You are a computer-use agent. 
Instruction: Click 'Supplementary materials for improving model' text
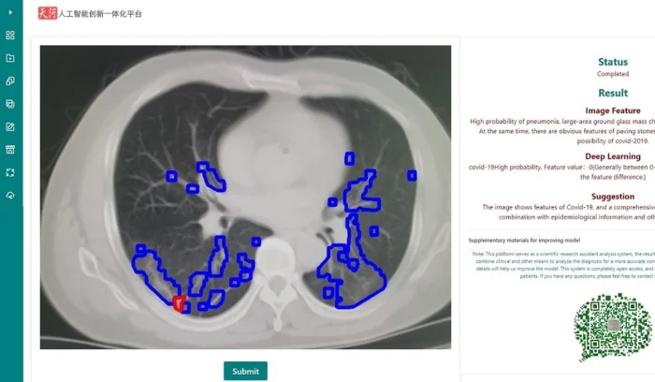pyautogui.click(x=527, y=241)
